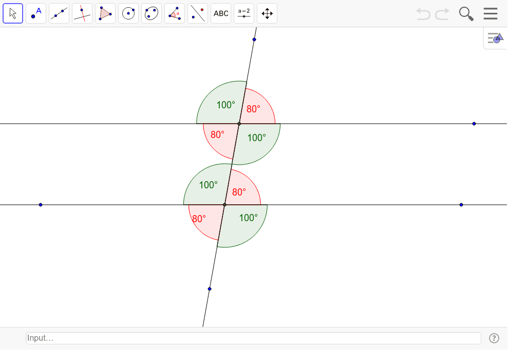This screenshot has width=508, height=350.
Task: Select the Move arrow tool
Action: [13, 13]
